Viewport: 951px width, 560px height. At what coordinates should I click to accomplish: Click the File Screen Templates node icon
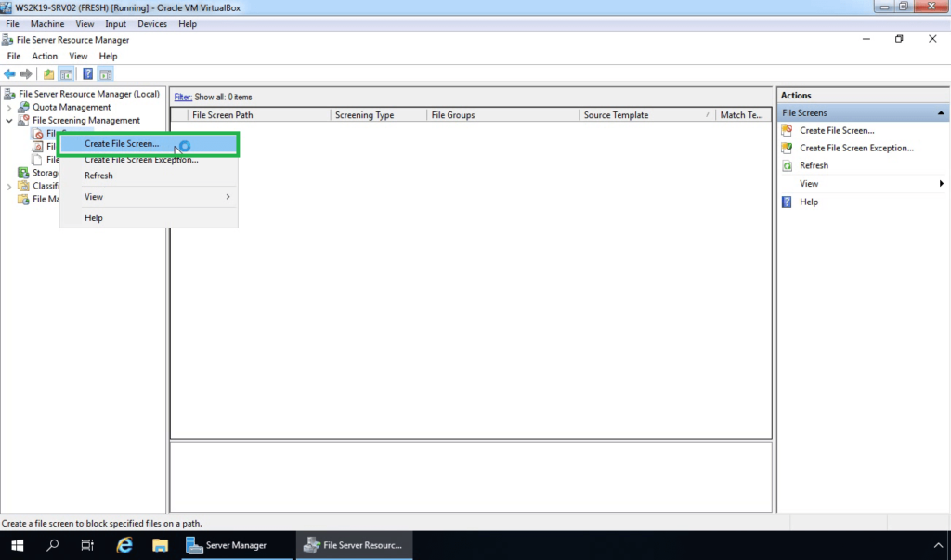pos(37,146)
